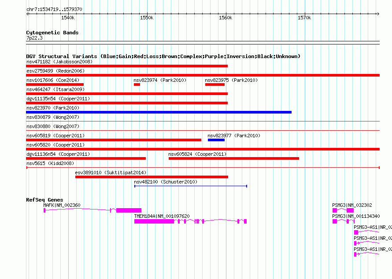The height and width of the screenshot is (279, 392).
Task: Open the nsv830879 (Wong2007) label
Action: point(53,117)
